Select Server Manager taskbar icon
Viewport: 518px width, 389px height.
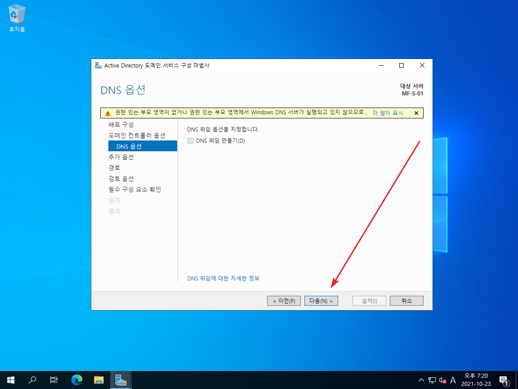pos(121,380)
